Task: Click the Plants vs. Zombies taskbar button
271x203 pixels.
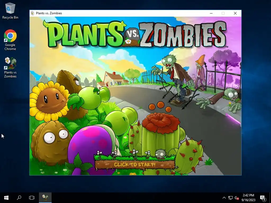Action: tap(45, 198)
